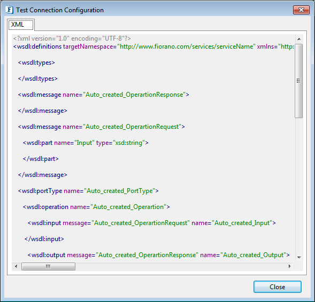
Task: Close the Test Connection Configuration window
Action: pyautogui.click(x=301, y=10)
